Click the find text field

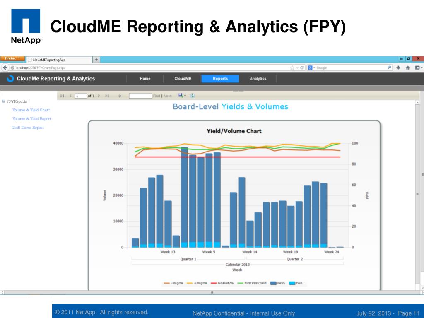coord(141,96)
